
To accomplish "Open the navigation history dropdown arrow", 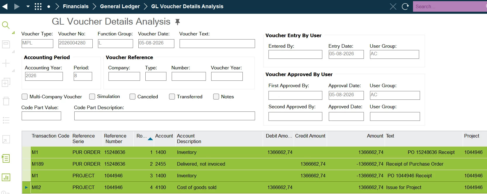I will coord(28,6).
